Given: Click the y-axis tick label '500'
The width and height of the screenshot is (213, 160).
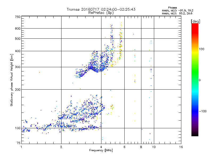Looking at the screenshot, I should 18,39.
